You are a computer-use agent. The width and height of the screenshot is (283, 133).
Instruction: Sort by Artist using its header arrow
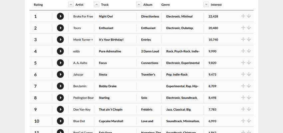71,5
